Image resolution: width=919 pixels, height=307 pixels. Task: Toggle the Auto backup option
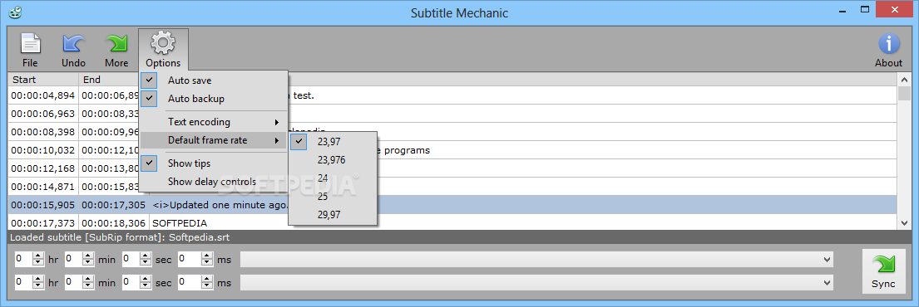click(214, 99)
